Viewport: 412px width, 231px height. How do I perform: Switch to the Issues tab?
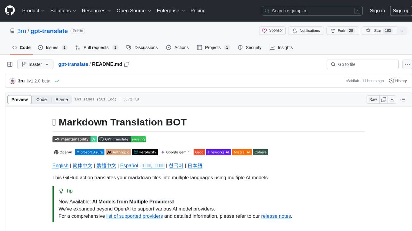pyautogui.click(x=52, y=47)
